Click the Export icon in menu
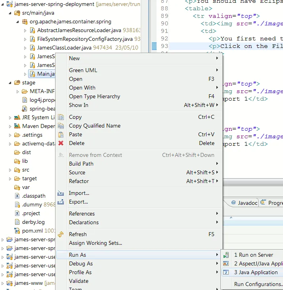This screenshot has width=283, height=290. [x=61, y=202]
